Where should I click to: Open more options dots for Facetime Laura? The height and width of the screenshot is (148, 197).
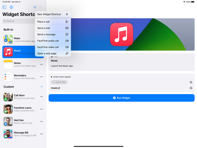[x=42, y=109]
